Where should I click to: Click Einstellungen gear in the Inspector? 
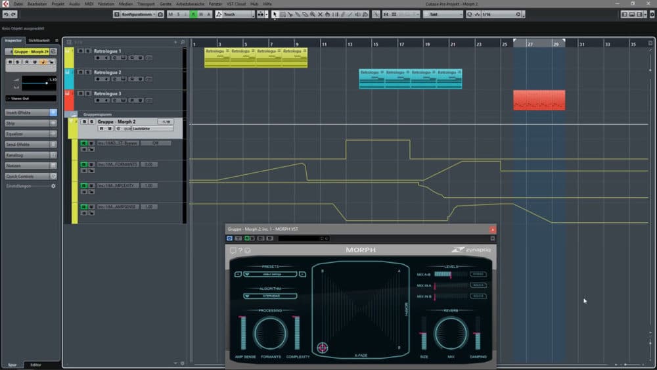click(53, 186)
